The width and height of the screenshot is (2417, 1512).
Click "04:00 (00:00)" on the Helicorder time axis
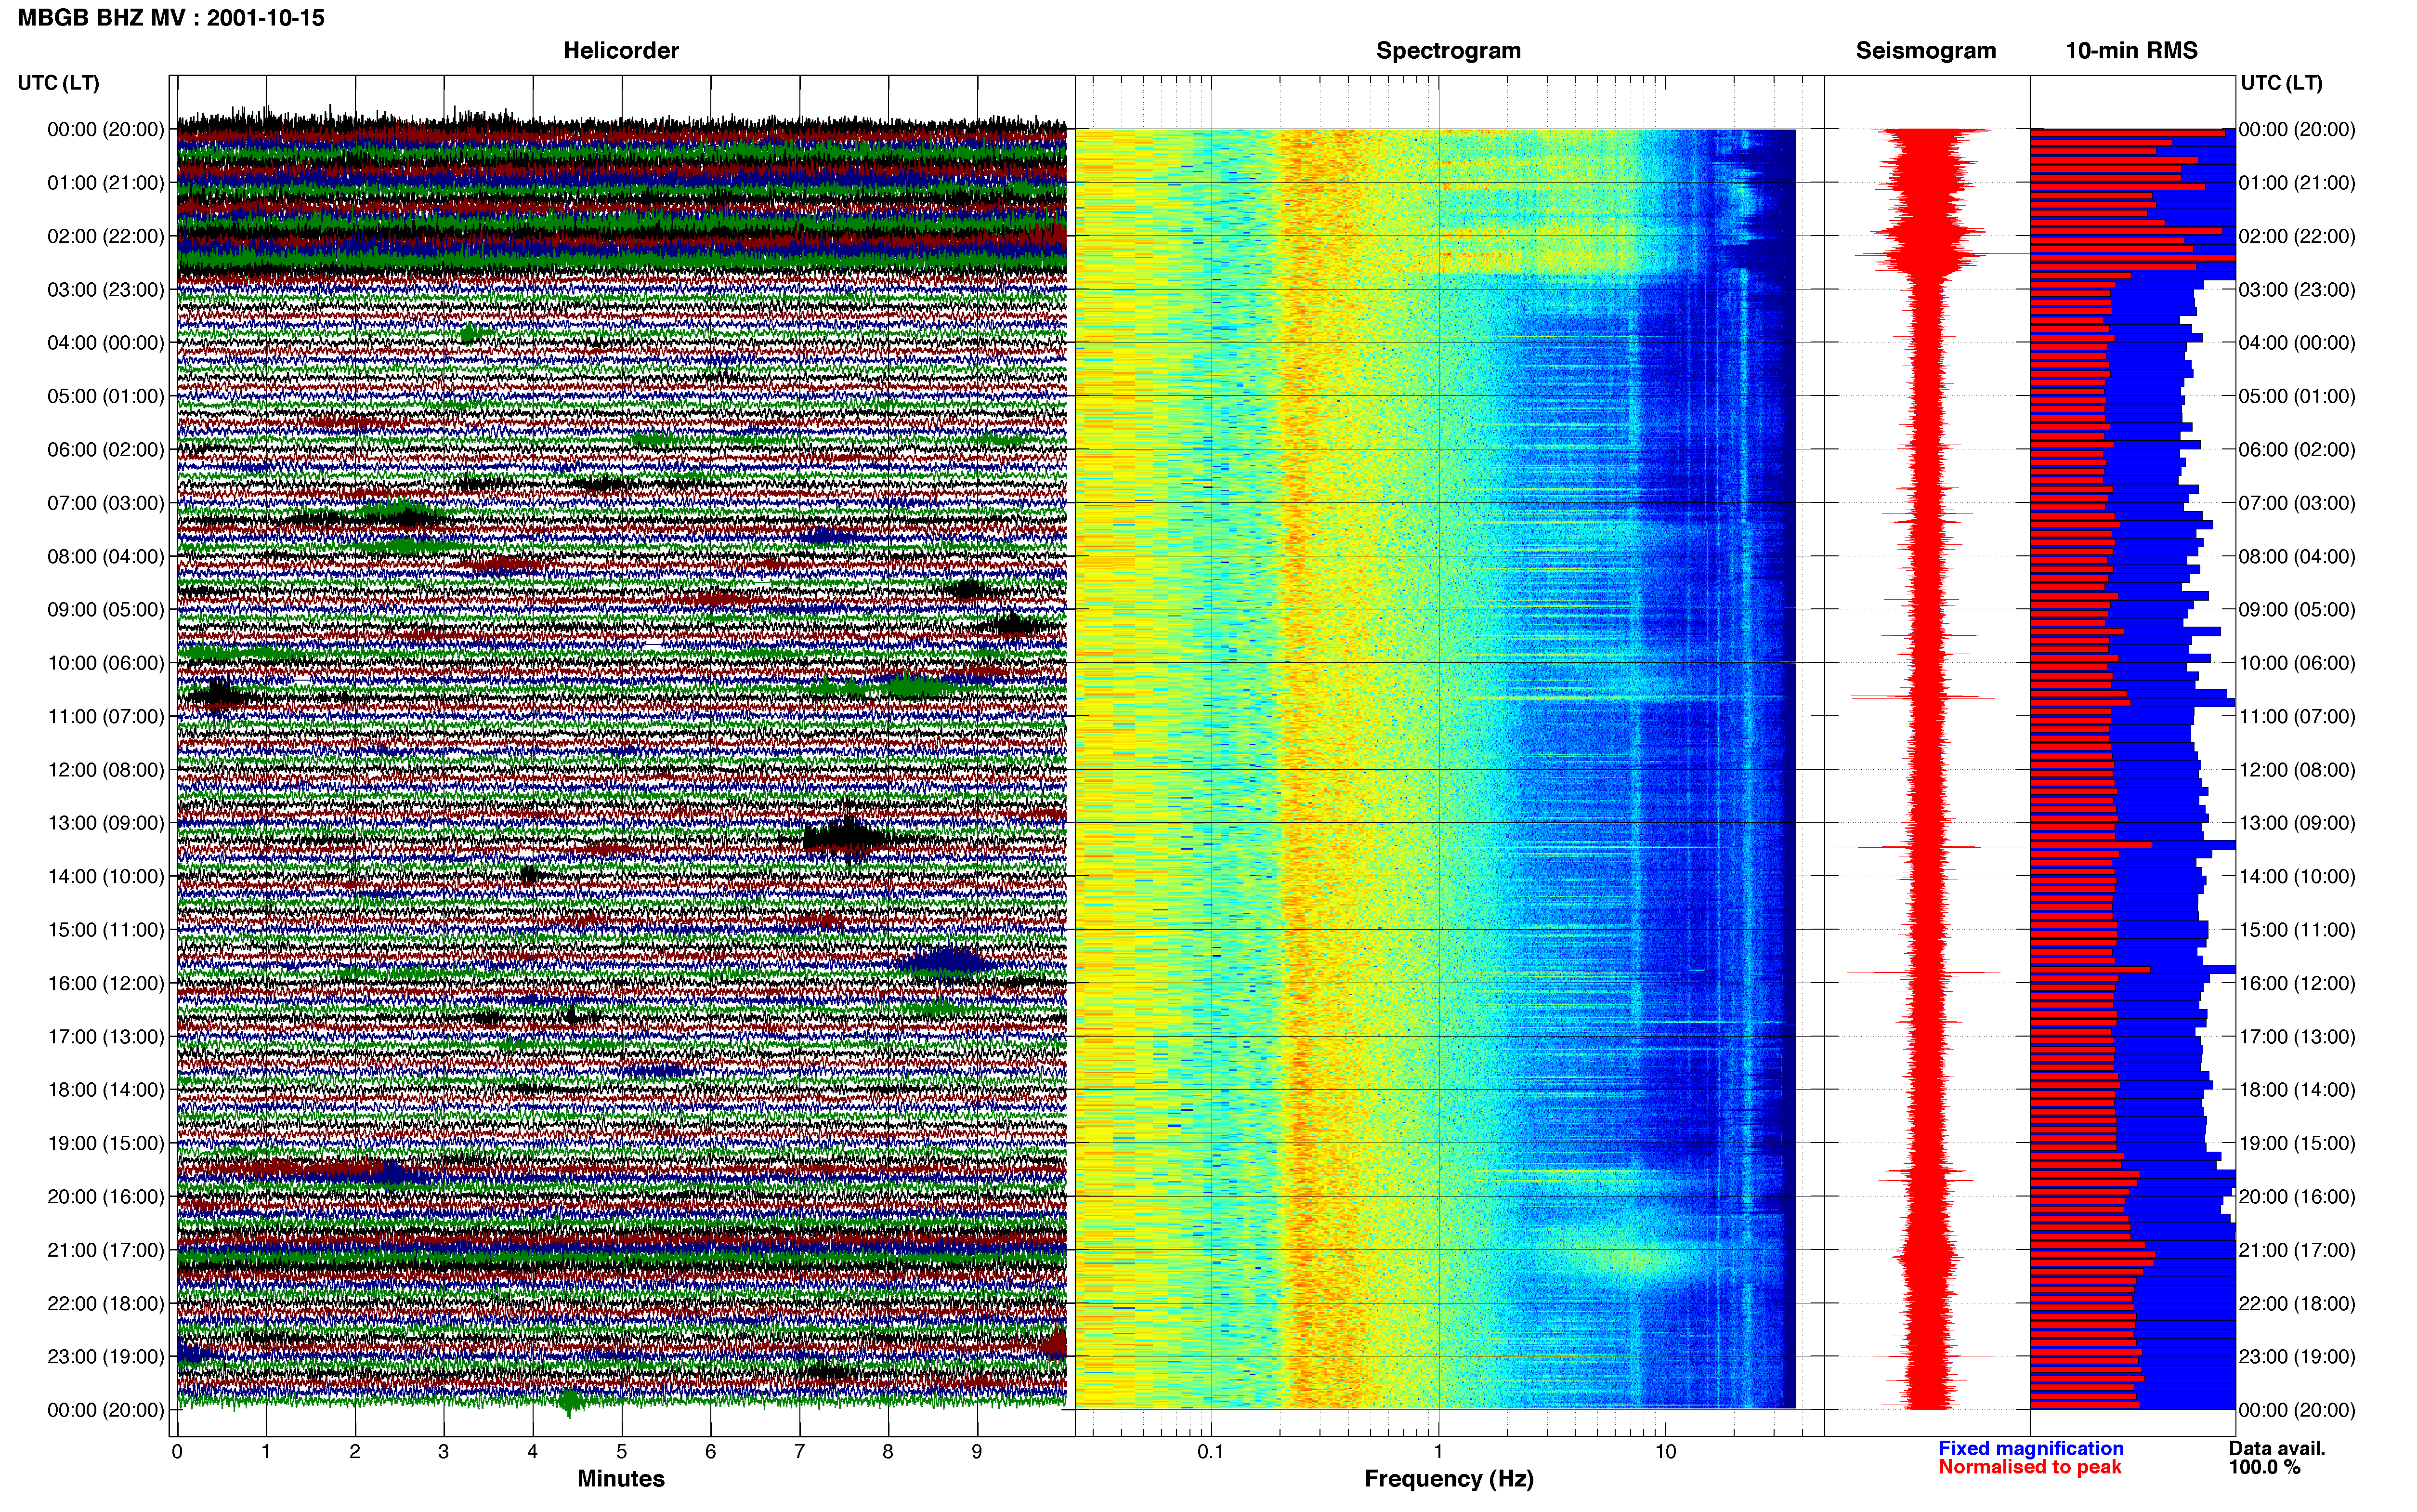(x=105, y=343)
